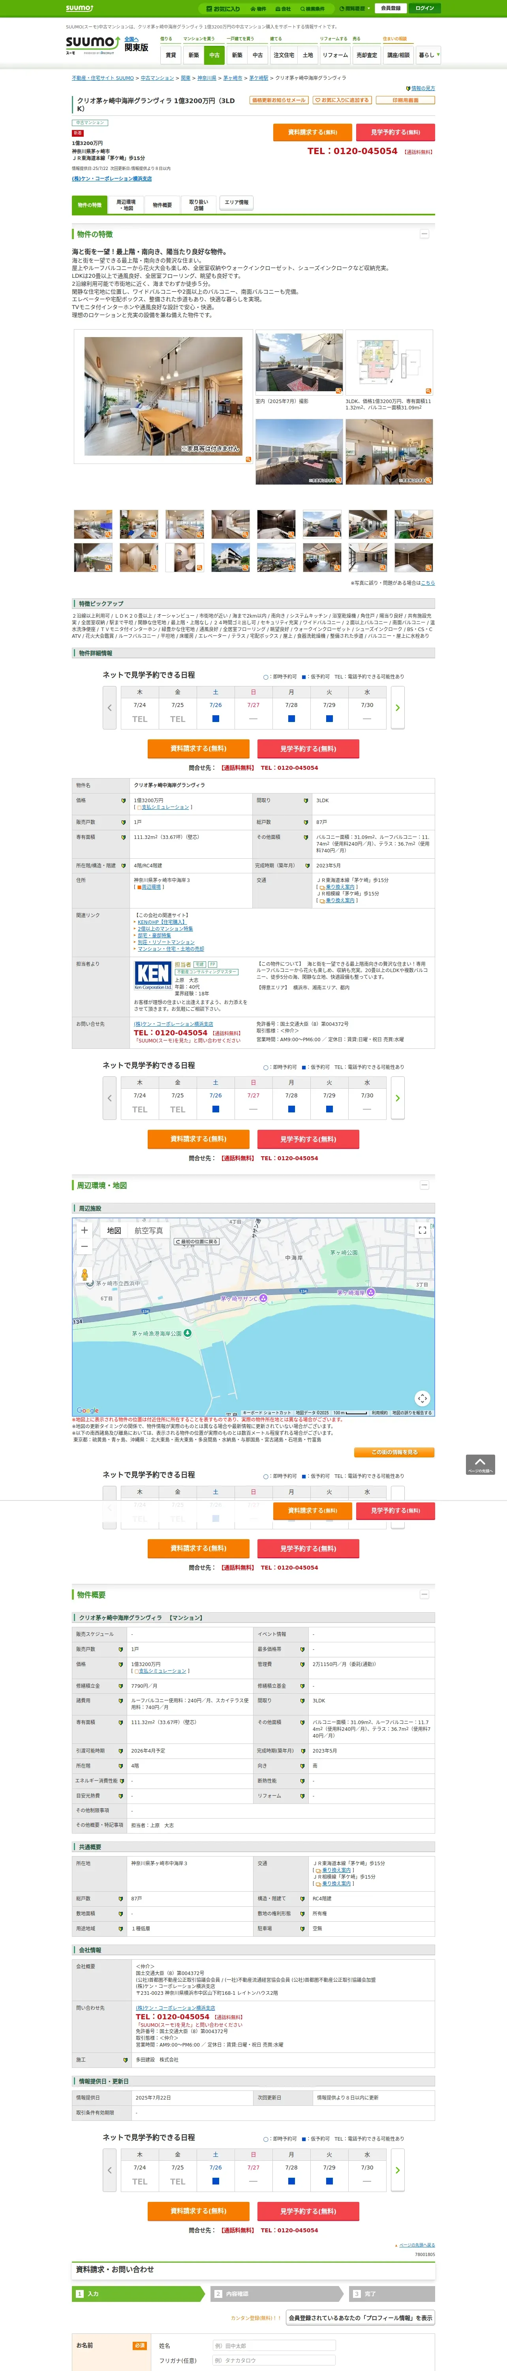Click ページの先頭へ戻る link near bottom
Image resolution: width=507 pixels, height=2371 pixels.
pyautogui.click(x=418, y=2245)
